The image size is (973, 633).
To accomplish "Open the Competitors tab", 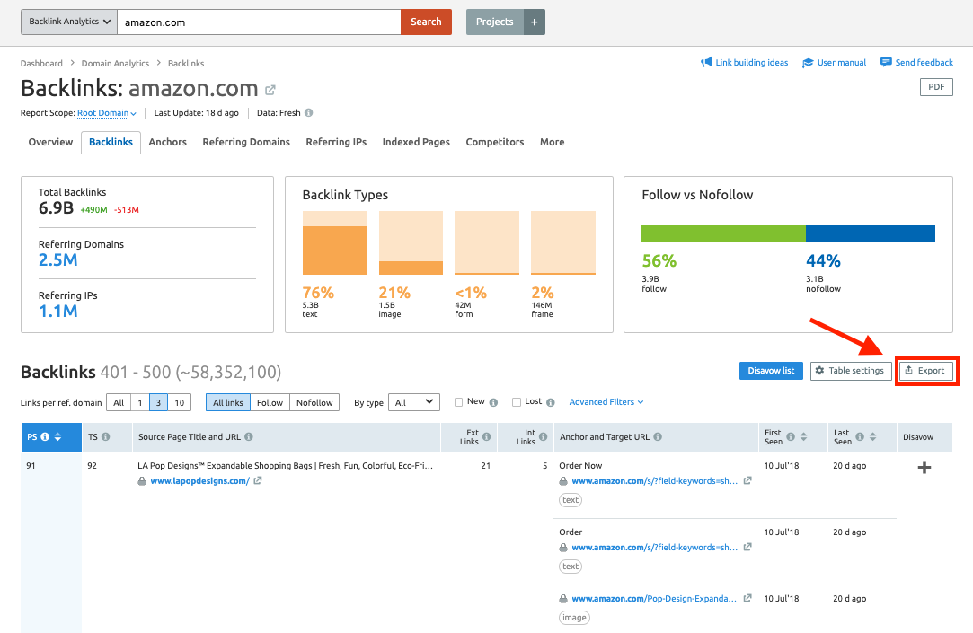I will [494, 142].
